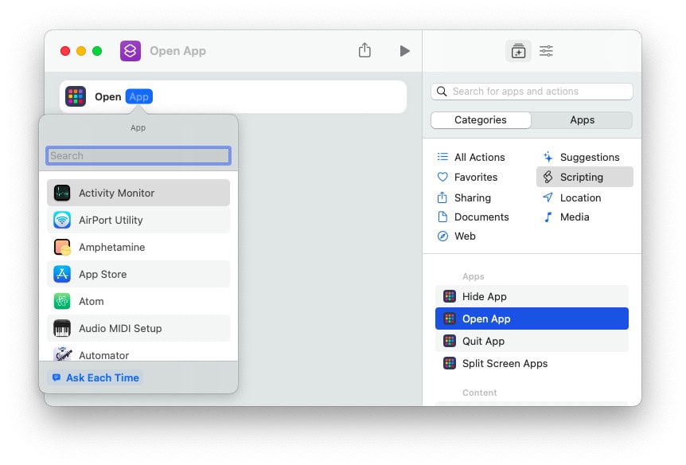Switch to the Categories tab
Screen dimensions: 686x465
(481, 120)
